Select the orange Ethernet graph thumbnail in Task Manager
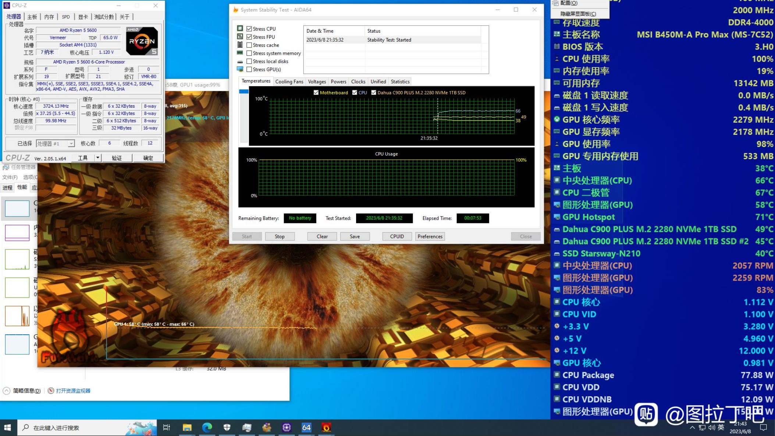 point(17,316)
